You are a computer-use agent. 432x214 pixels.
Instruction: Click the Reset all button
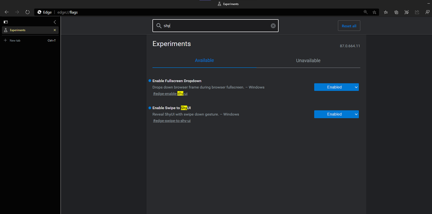(x=349, y=26)
